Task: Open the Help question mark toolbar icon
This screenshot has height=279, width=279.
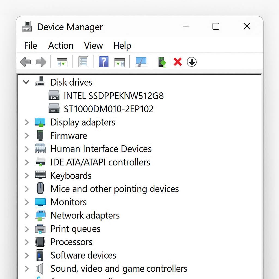Action: (104, 62)
